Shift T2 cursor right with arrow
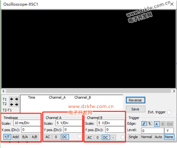 coord(16,104)
